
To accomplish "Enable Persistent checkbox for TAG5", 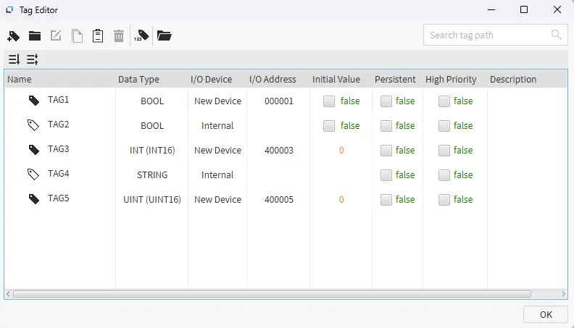I will point(386,200).
